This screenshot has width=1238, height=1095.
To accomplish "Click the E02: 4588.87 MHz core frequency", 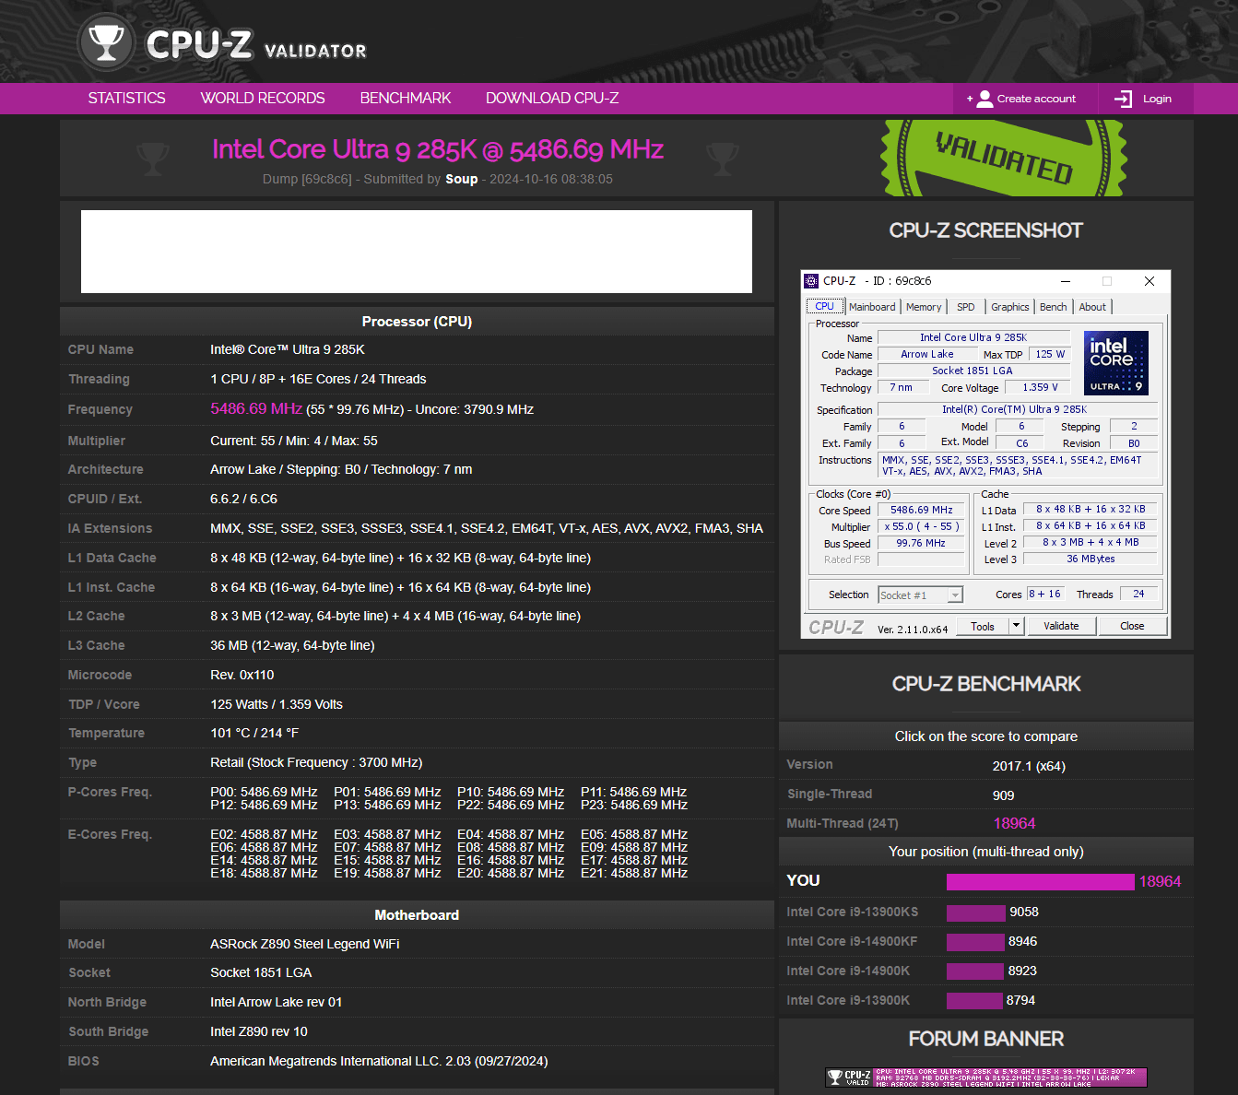I will [264, 834].
